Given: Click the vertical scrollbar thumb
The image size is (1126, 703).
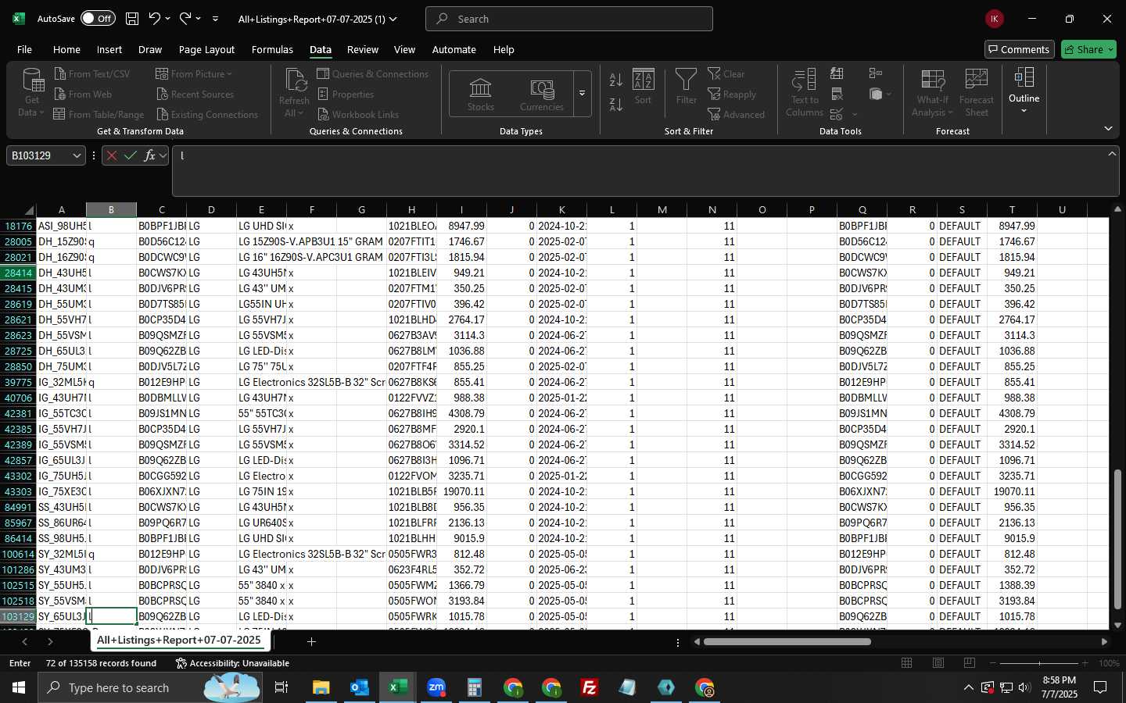Looking at the screenshot, I should point(1117,538).
